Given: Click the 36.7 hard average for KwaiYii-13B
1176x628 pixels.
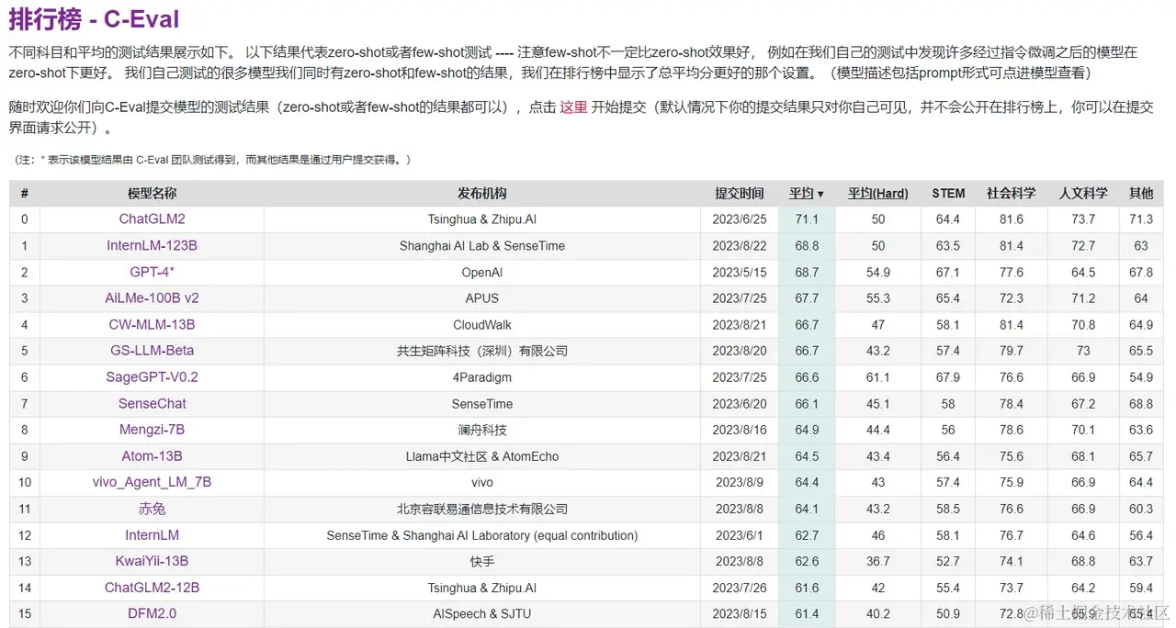Looking at the screenshot, I should [877, 561].
